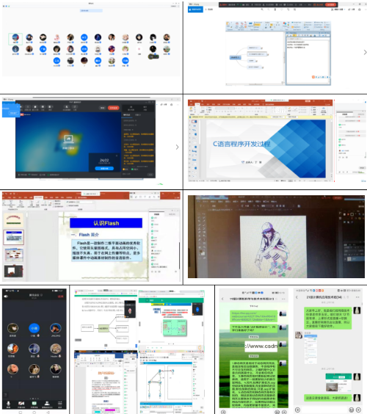The width and height of the screenshot is (367, 414).
Task: Click right chevron beside live-stream screenshot
Action: [177, 147]
